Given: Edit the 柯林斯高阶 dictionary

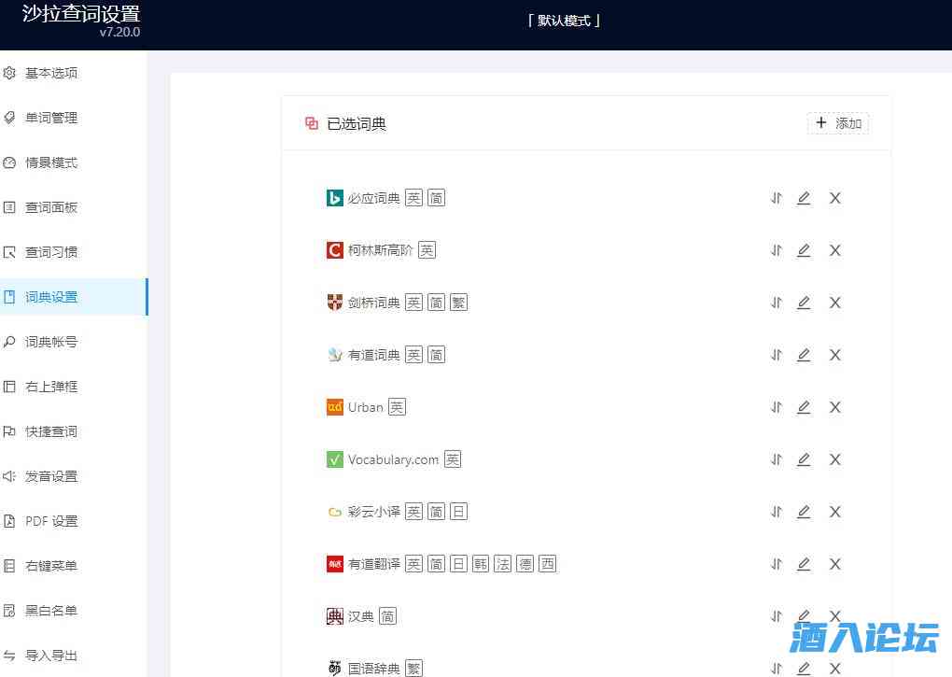Looking at the screenshot, I should pos(804,250).
